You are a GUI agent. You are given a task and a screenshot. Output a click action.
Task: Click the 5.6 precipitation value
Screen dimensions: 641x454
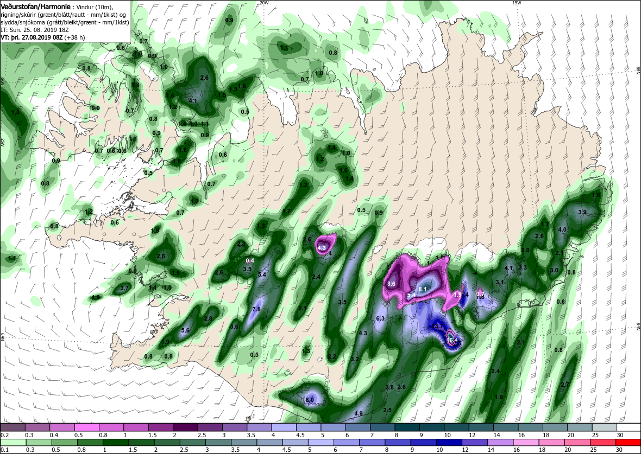[x=185, y=330]
